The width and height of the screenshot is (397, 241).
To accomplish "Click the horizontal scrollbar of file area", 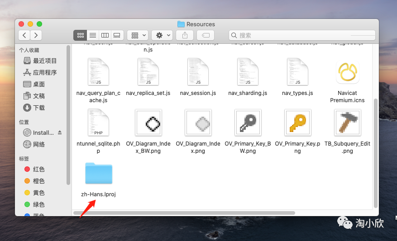I will [x=184, y=213].
